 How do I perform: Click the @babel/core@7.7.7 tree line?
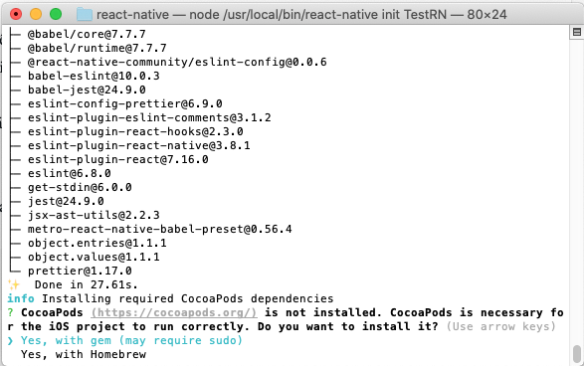tap(87, 34)
